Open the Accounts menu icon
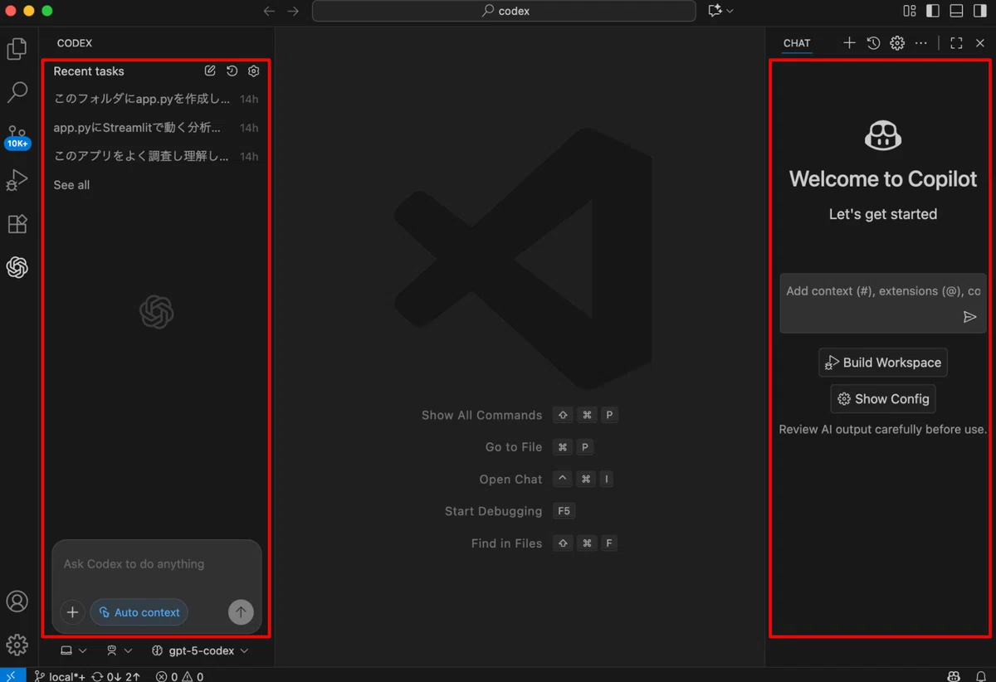Viewport: 996px width, 682px height. point(17,602)
